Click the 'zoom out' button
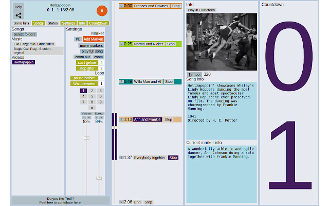The image size is (329, 206). (82, 57)
